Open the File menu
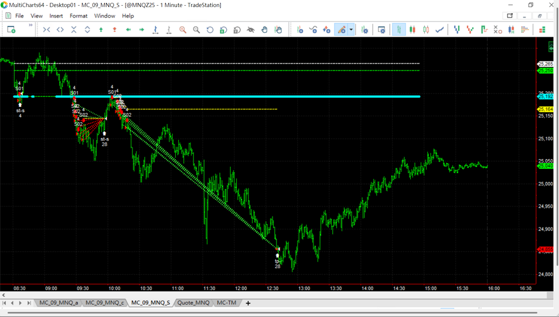Viewport: 559px width, 317px height. coord(19,16)
